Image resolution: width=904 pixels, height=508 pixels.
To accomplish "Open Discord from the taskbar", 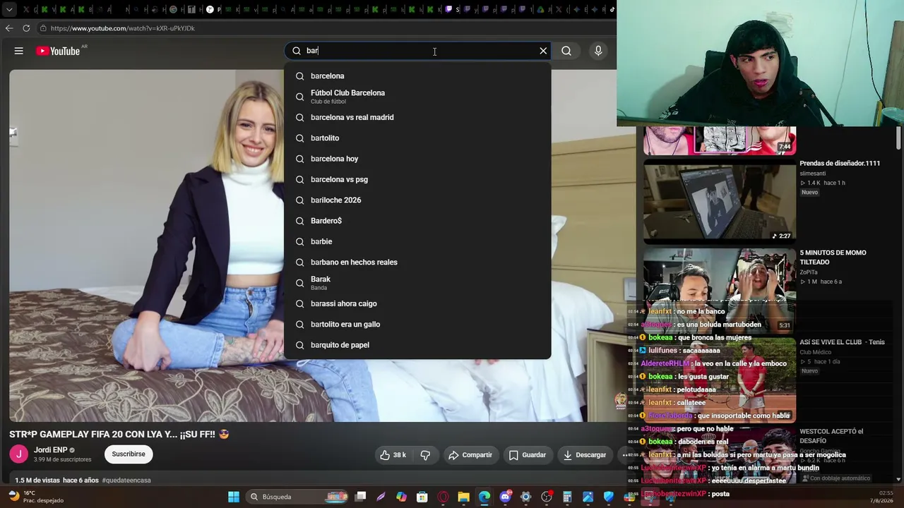I will [505, 497].
